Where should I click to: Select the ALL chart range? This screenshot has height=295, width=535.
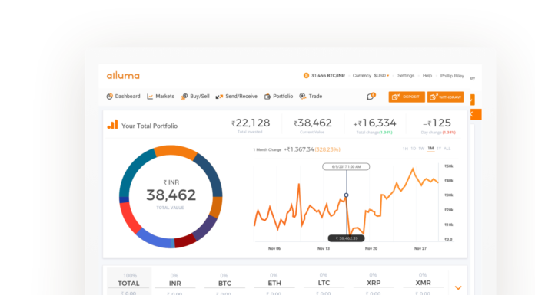click(447, 149)
